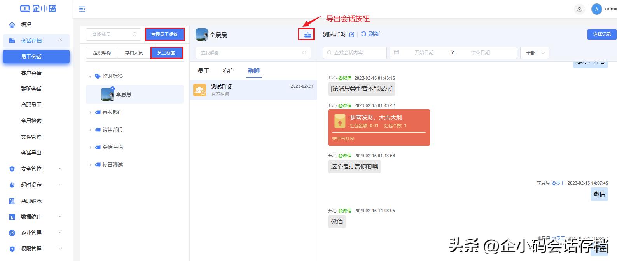Viewport: 617px width, 261px height.
Task: Open the 全部 message type dropdown
Action: click(x=535, y=53)
